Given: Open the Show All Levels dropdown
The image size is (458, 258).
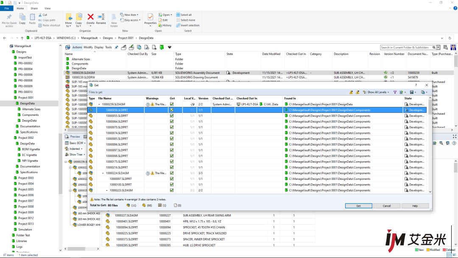Looking at the screenshot, I should click(x=376, y=93).
